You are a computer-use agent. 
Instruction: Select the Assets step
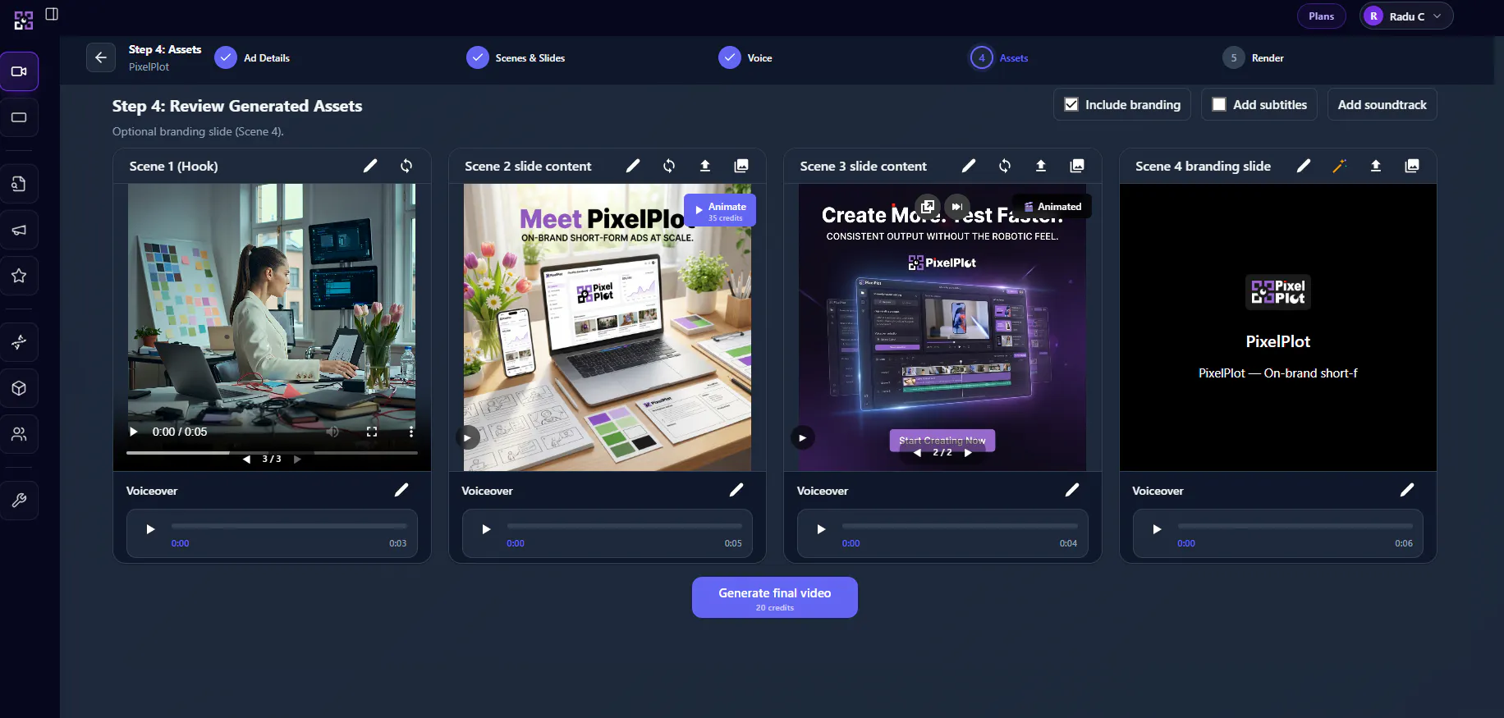coord(1000,57)
